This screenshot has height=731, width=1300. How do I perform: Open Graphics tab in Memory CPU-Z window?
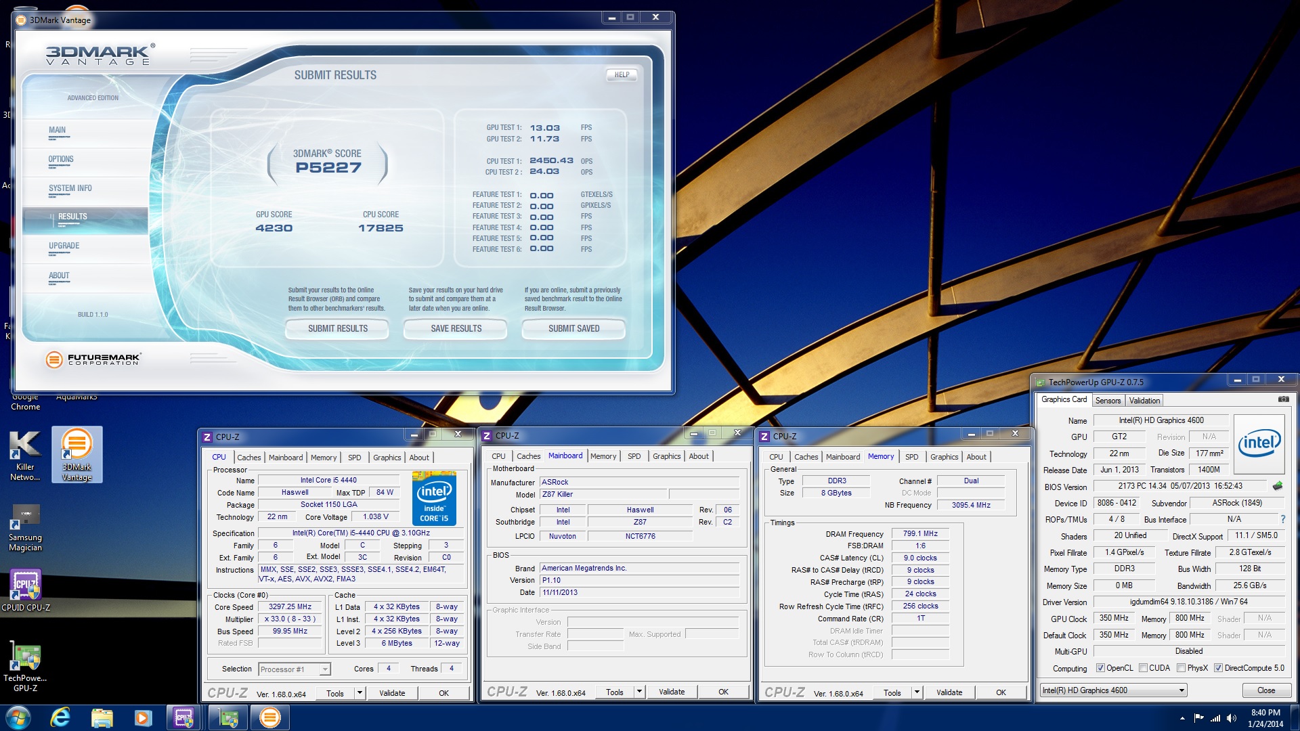pyautogui.click(x=944, y=457)
